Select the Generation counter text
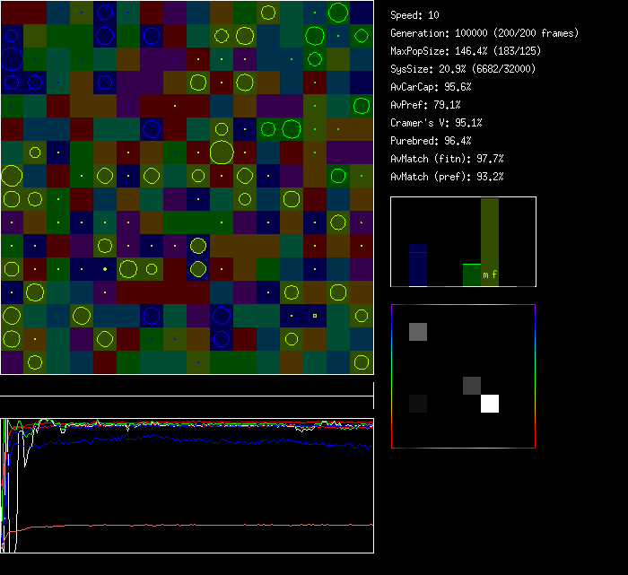Screen dimensions: 628x575 [x=484, y=33]
